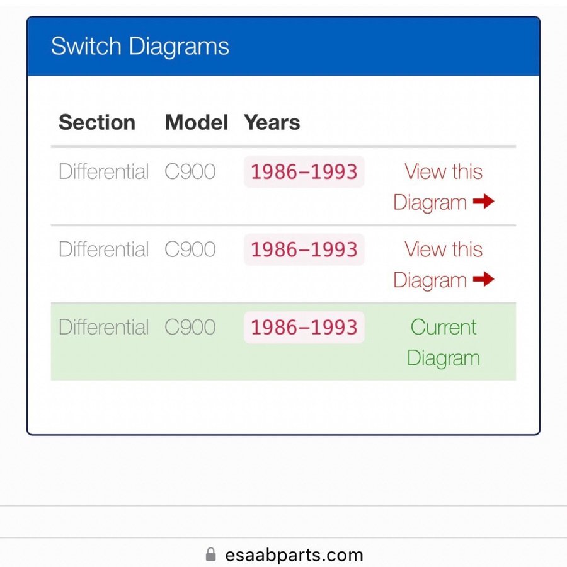This screenshot has height=567, width=567.
Task: Click the Switch Diagrams panel header
Action: click(140, 47)
